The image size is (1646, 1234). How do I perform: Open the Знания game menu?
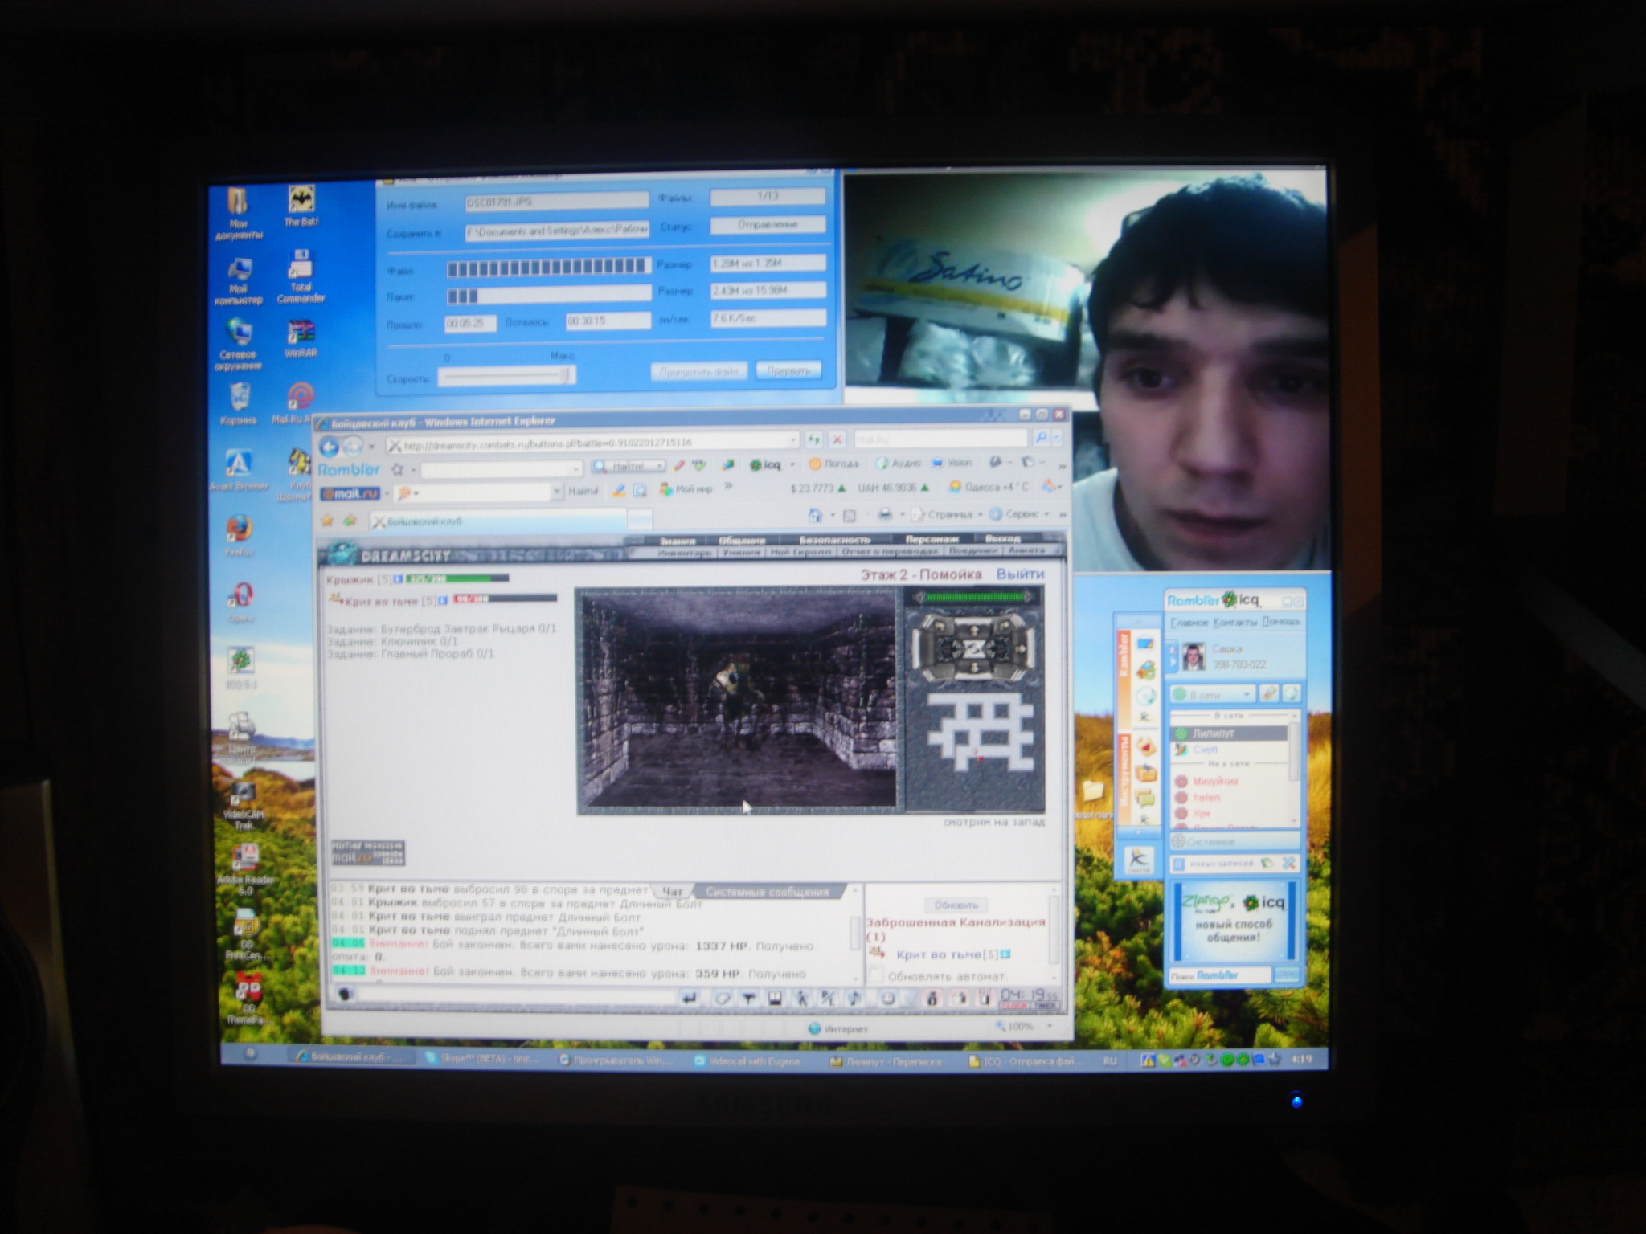[677, 541]
